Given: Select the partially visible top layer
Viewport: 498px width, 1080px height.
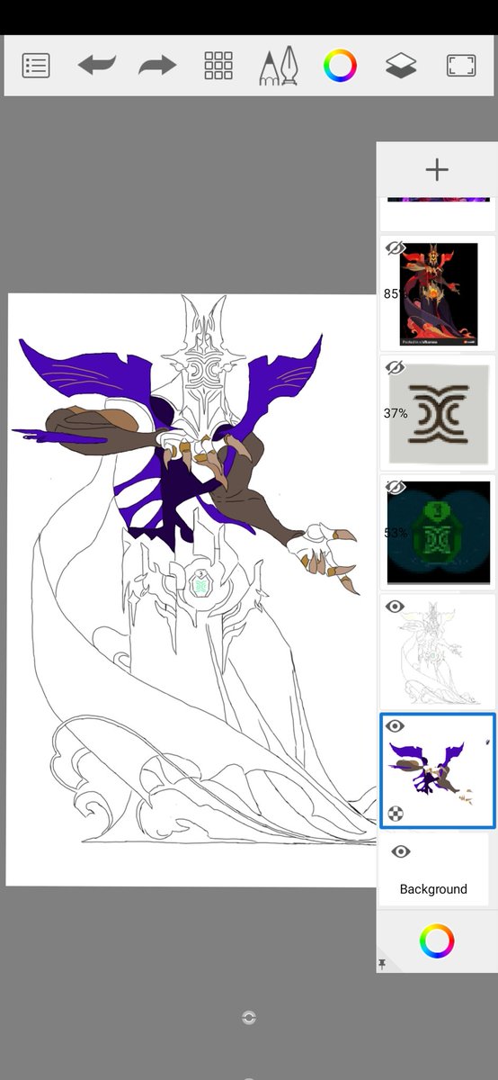Looking at the screenshot, I should pos(438,213).
